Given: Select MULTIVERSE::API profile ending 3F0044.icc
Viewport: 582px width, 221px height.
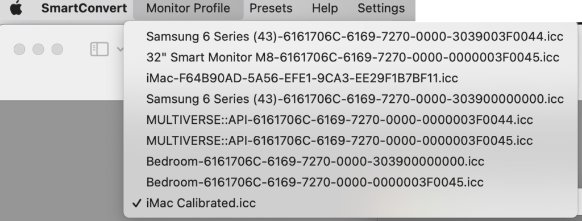Looking at the screenshot, I should (350, 120).
